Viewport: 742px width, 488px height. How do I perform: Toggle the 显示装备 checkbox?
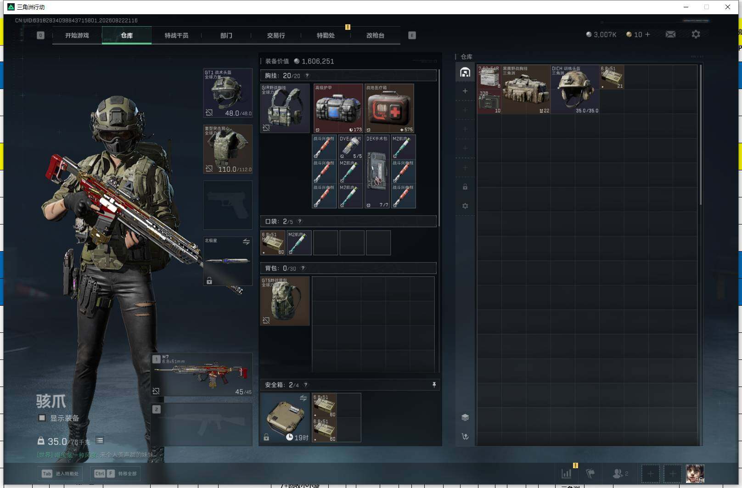[42, 418]
